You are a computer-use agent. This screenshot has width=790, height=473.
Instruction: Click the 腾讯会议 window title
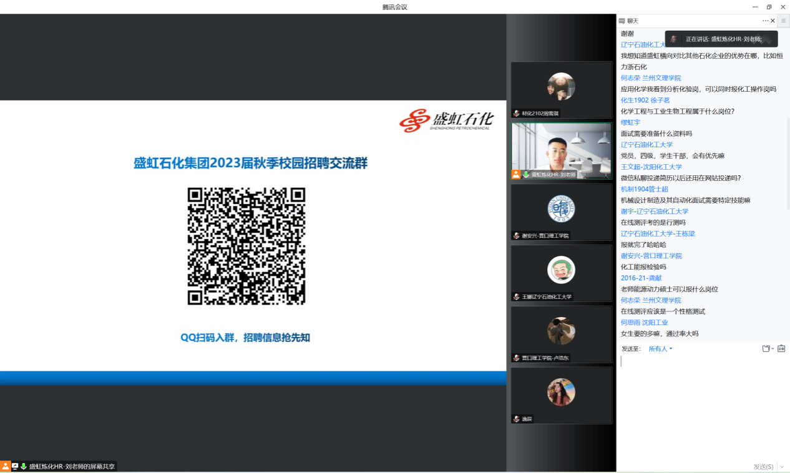pos(395,7)
